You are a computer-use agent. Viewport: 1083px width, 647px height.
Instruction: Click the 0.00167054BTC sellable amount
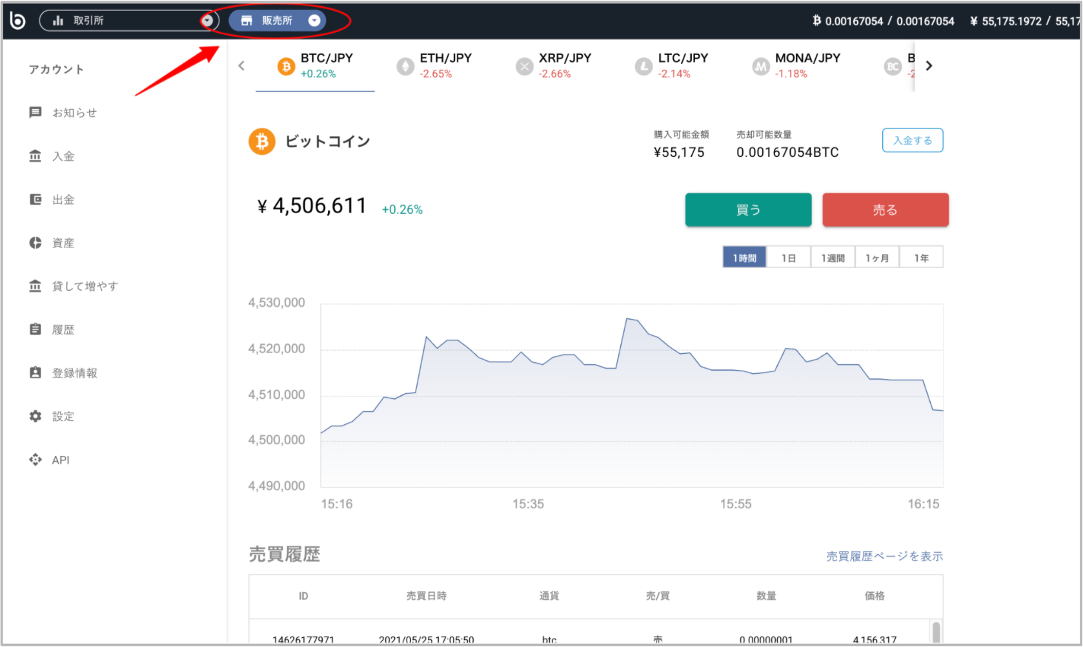click(787, 152)
